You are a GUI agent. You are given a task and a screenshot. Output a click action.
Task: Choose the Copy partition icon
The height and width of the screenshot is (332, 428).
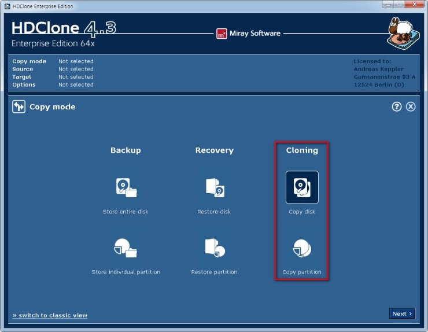coord(302,248)
